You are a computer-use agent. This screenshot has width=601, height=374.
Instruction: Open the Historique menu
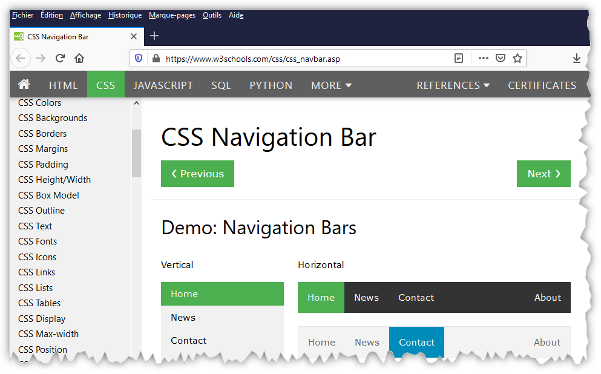point(125,15)
